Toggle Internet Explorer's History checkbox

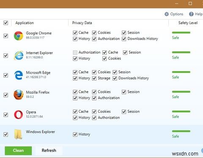pyautogui.click(x=75, y=58)
